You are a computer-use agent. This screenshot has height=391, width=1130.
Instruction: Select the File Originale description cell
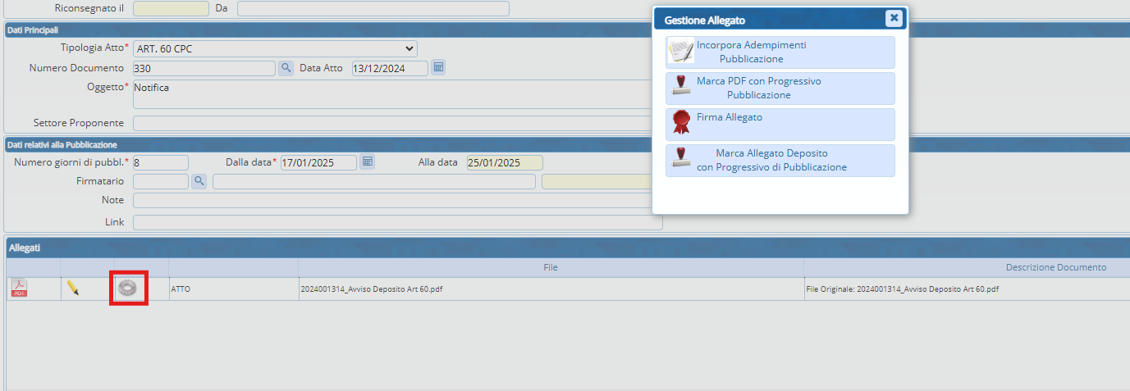tap(967, 289)
